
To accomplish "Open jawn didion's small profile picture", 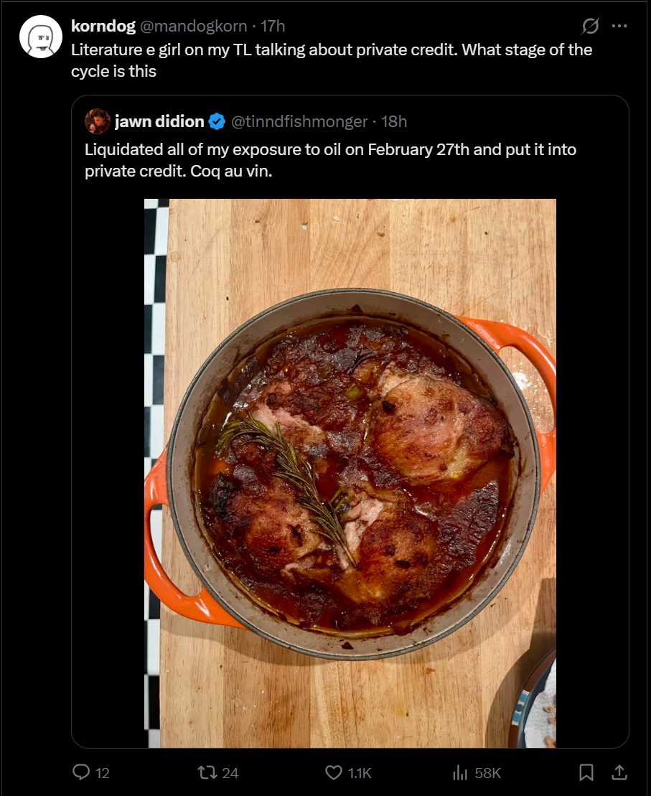I will point(97,122).
